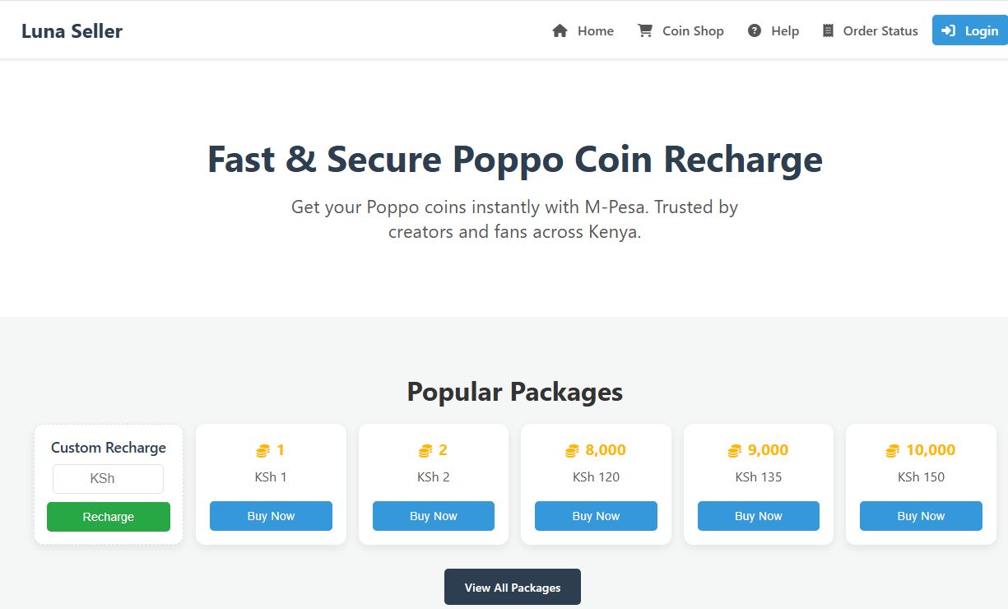
Task: Buy the 8,000 coin package
Action: (596, 516)
